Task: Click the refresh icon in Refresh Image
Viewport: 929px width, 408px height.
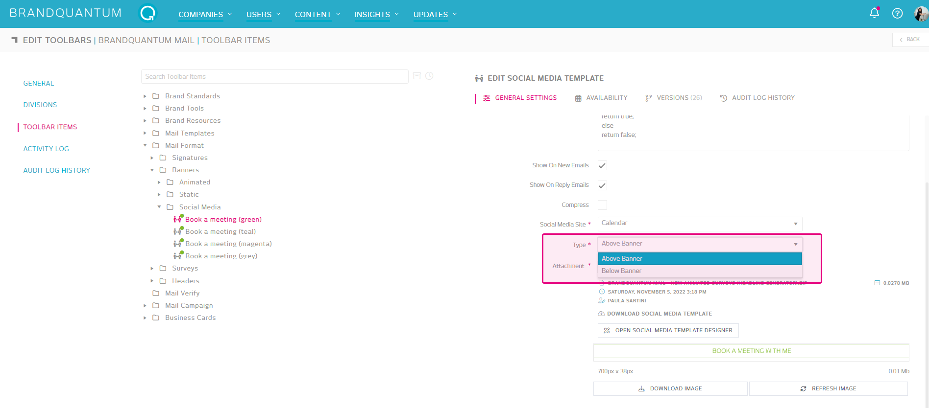Action: point(803,389)
